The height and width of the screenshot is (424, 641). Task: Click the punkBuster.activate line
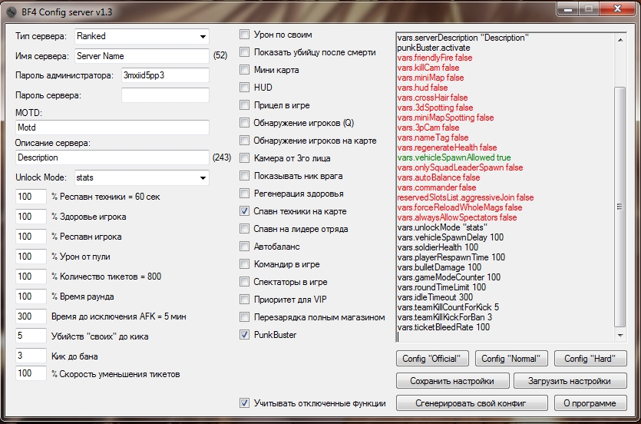[433, 48]
